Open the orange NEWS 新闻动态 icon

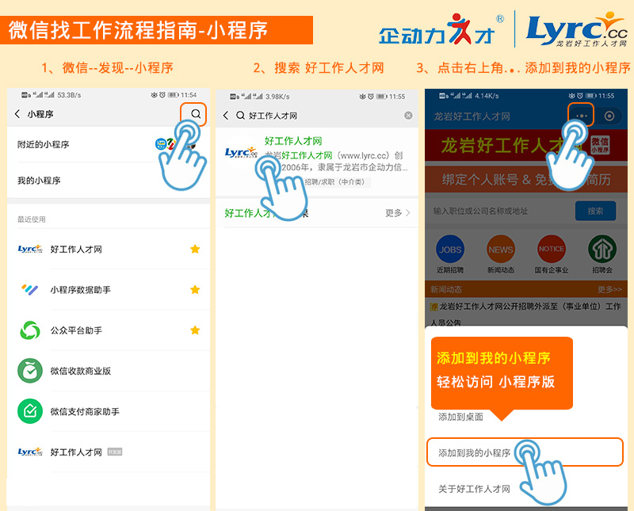point(501,250)
